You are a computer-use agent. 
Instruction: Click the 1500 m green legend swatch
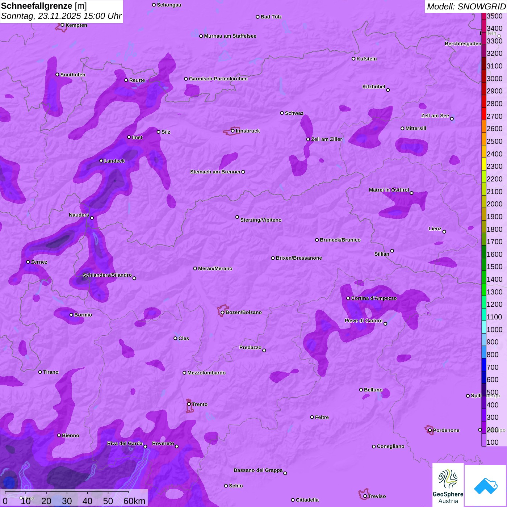(x=484, y=264)
